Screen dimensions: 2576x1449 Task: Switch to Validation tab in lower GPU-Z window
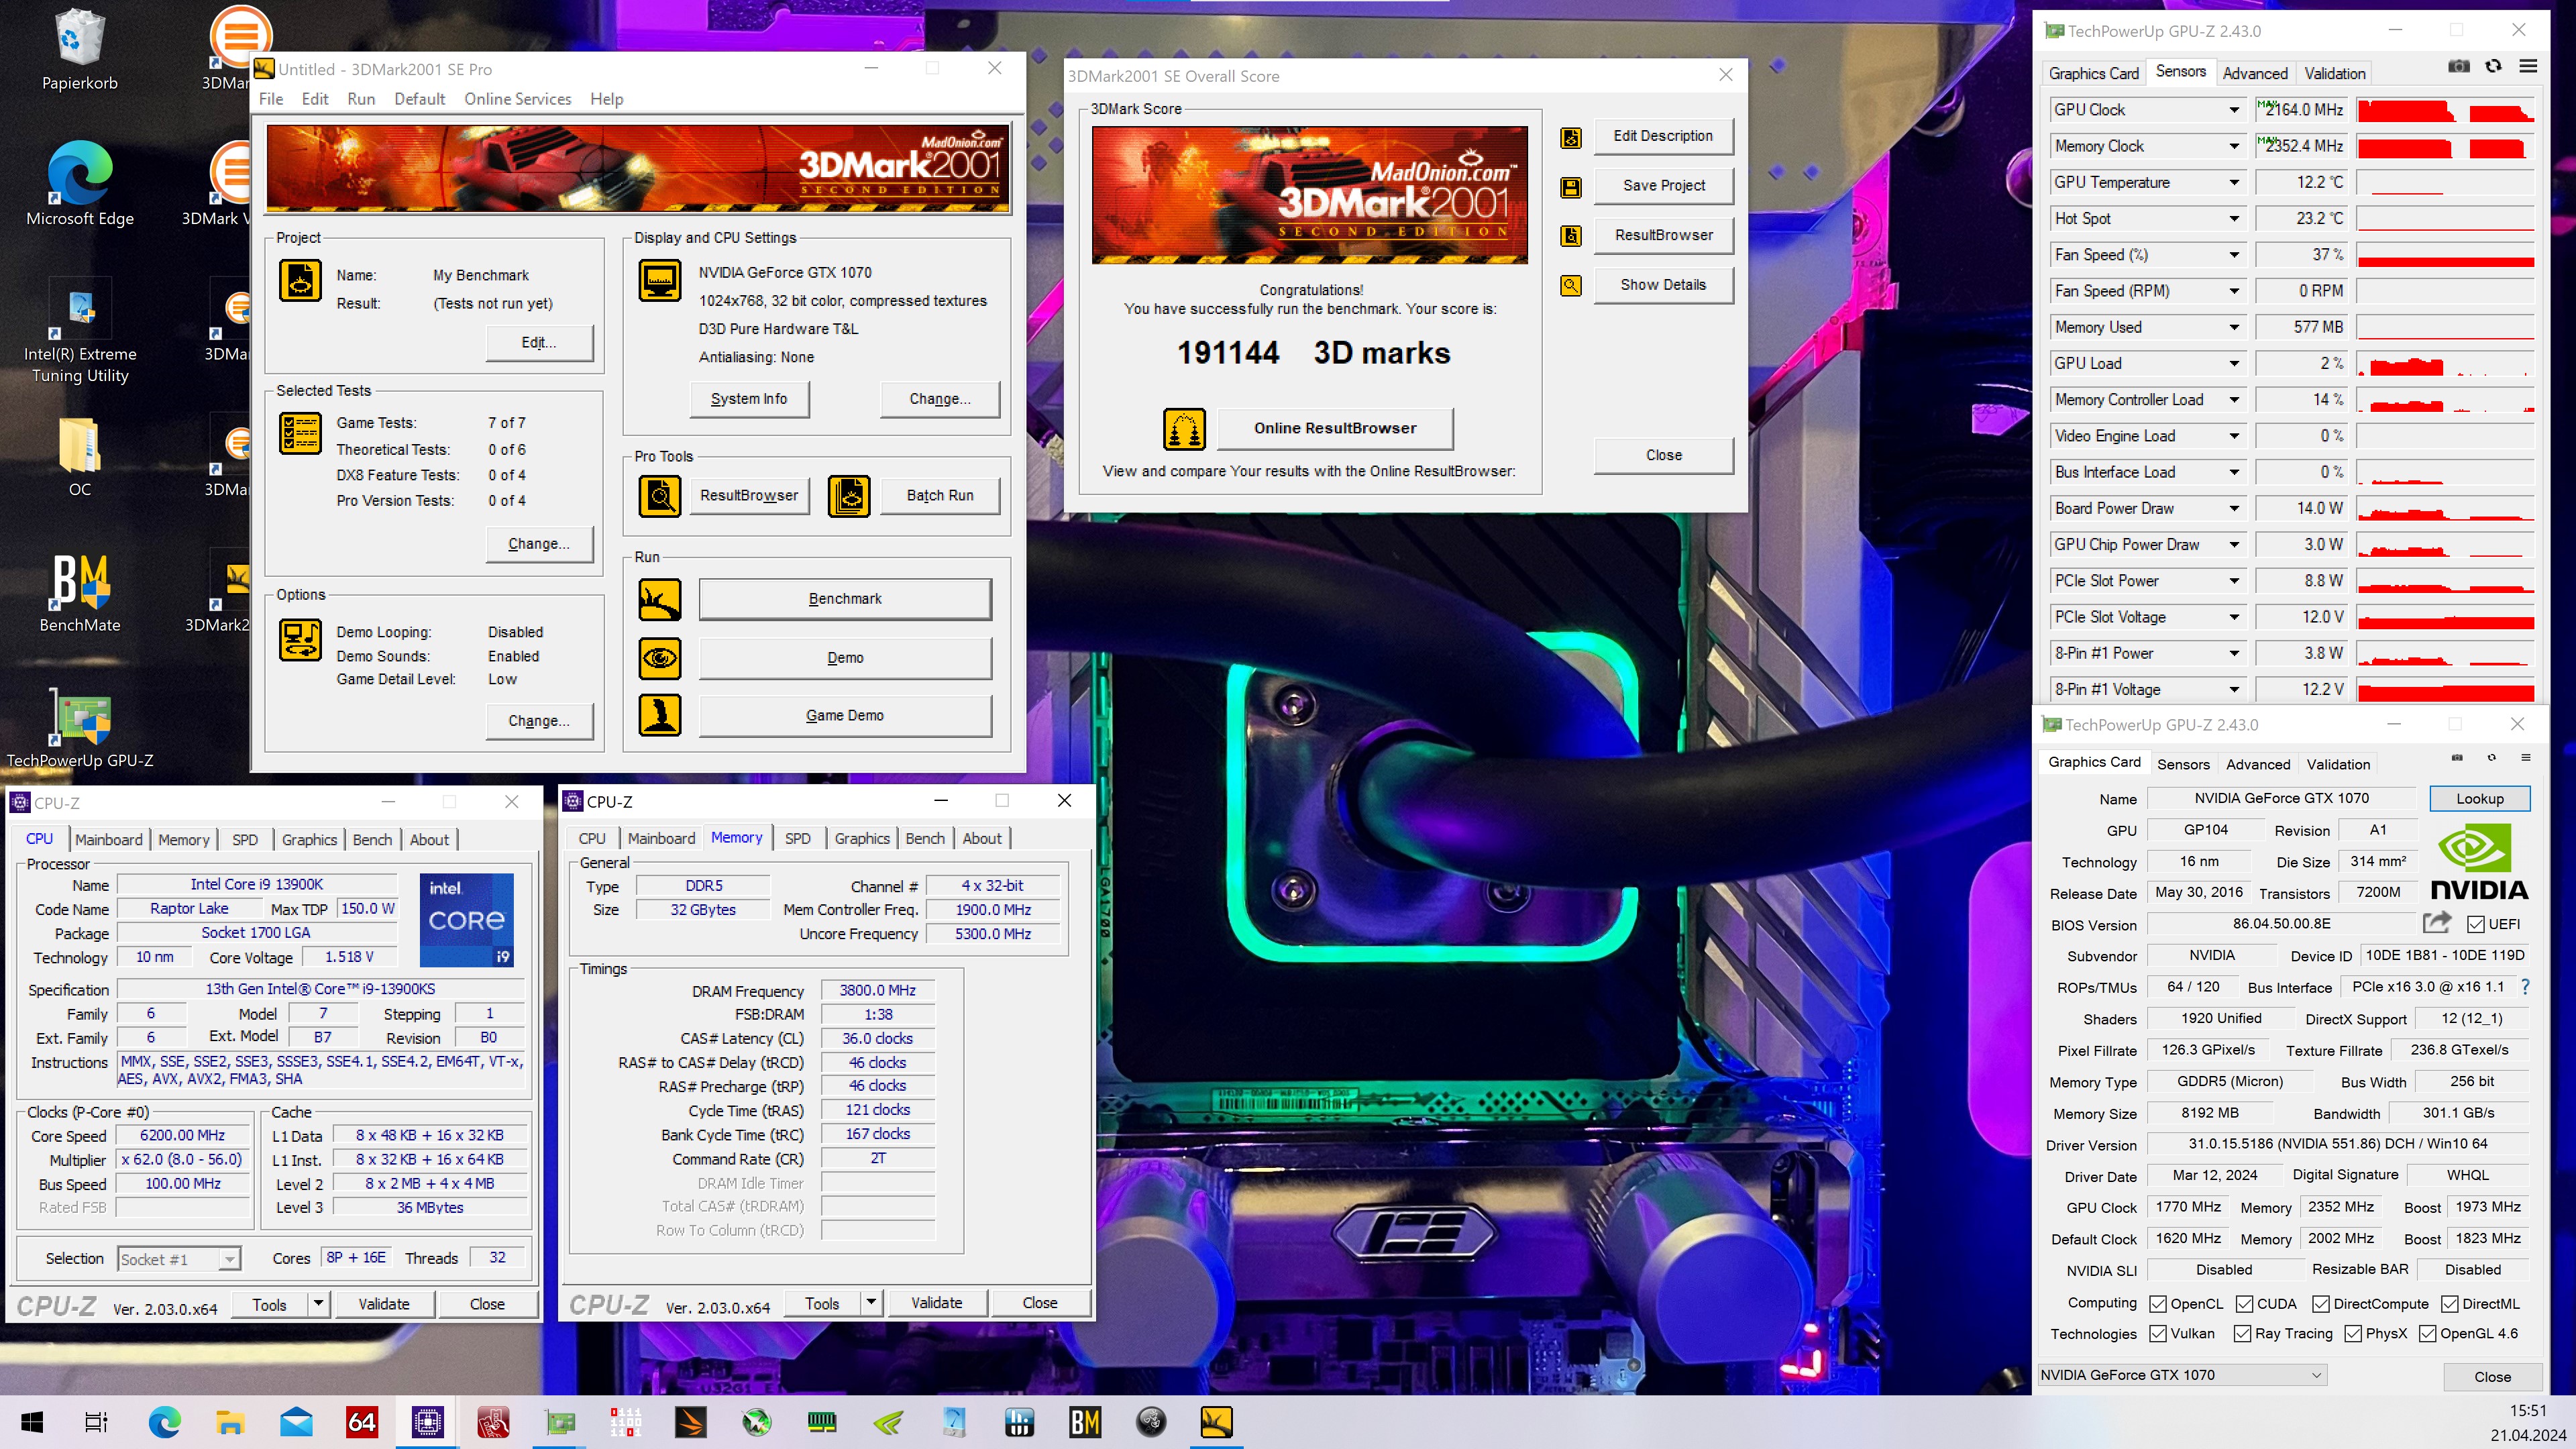click(x=2337, y=764)
